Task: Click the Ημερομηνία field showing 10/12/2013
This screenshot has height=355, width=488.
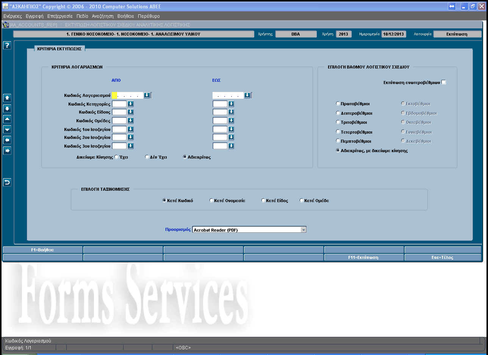Action: [394, 34]
